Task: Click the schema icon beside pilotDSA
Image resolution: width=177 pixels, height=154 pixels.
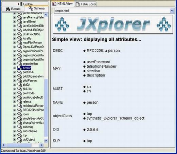Action: tap(20, 72)
